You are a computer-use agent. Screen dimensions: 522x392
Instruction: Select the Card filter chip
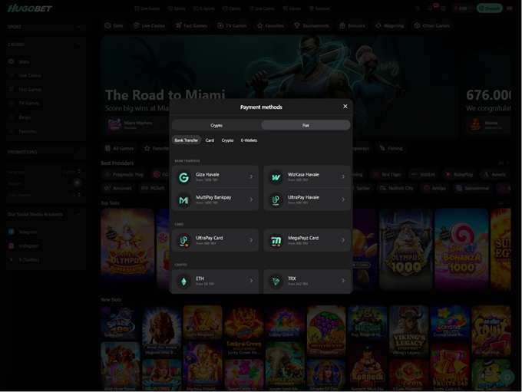click(x=210, y=140)
